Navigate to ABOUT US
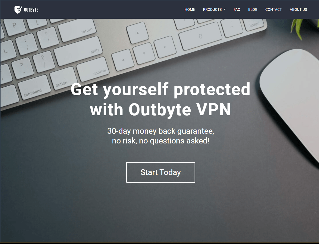 click(298, 9)
